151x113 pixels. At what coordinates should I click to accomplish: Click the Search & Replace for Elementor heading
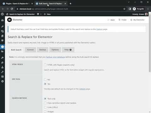coord(30,37)
